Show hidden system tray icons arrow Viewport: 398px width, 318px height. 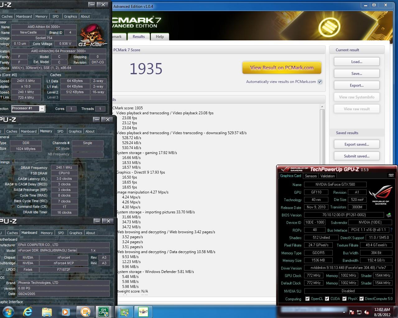pos(344,312)
